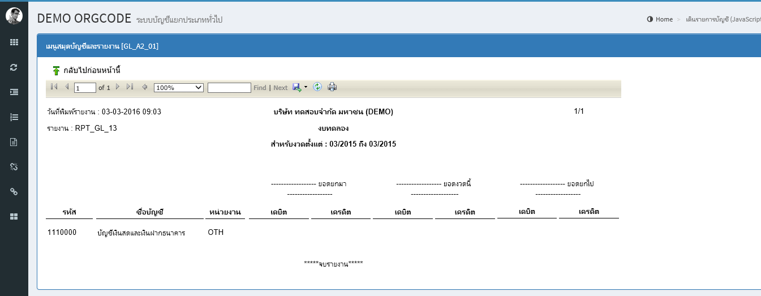Click the ชื่อบัญชี column header
This screenshot has width=761, height=296.
click(x=150, y=212)
